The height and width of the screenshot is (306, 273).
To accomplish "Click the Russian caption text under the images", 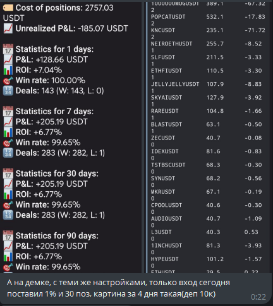I will pos(118,288).
